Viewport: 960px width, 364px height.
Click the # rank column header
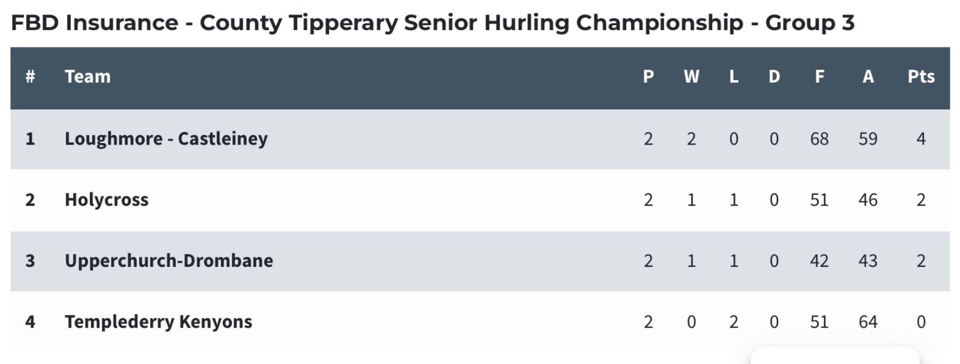coord(30,76)
